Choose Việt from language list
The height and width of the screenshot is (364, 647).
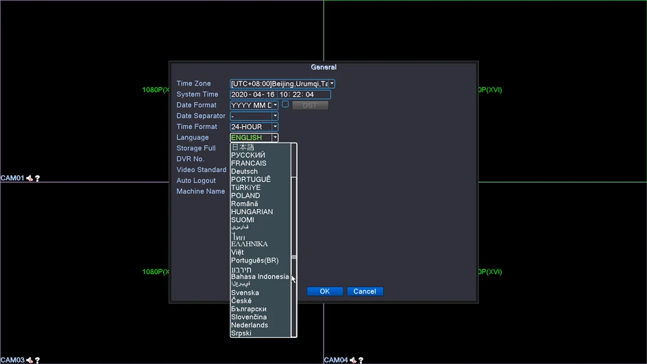tap(260, 252)
